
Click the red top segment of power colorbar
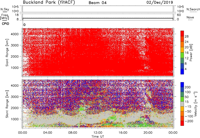(182, 34)
